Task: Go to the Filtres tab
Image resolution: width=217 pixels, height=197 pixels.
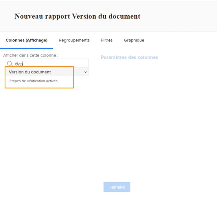Action: [107, 40]
